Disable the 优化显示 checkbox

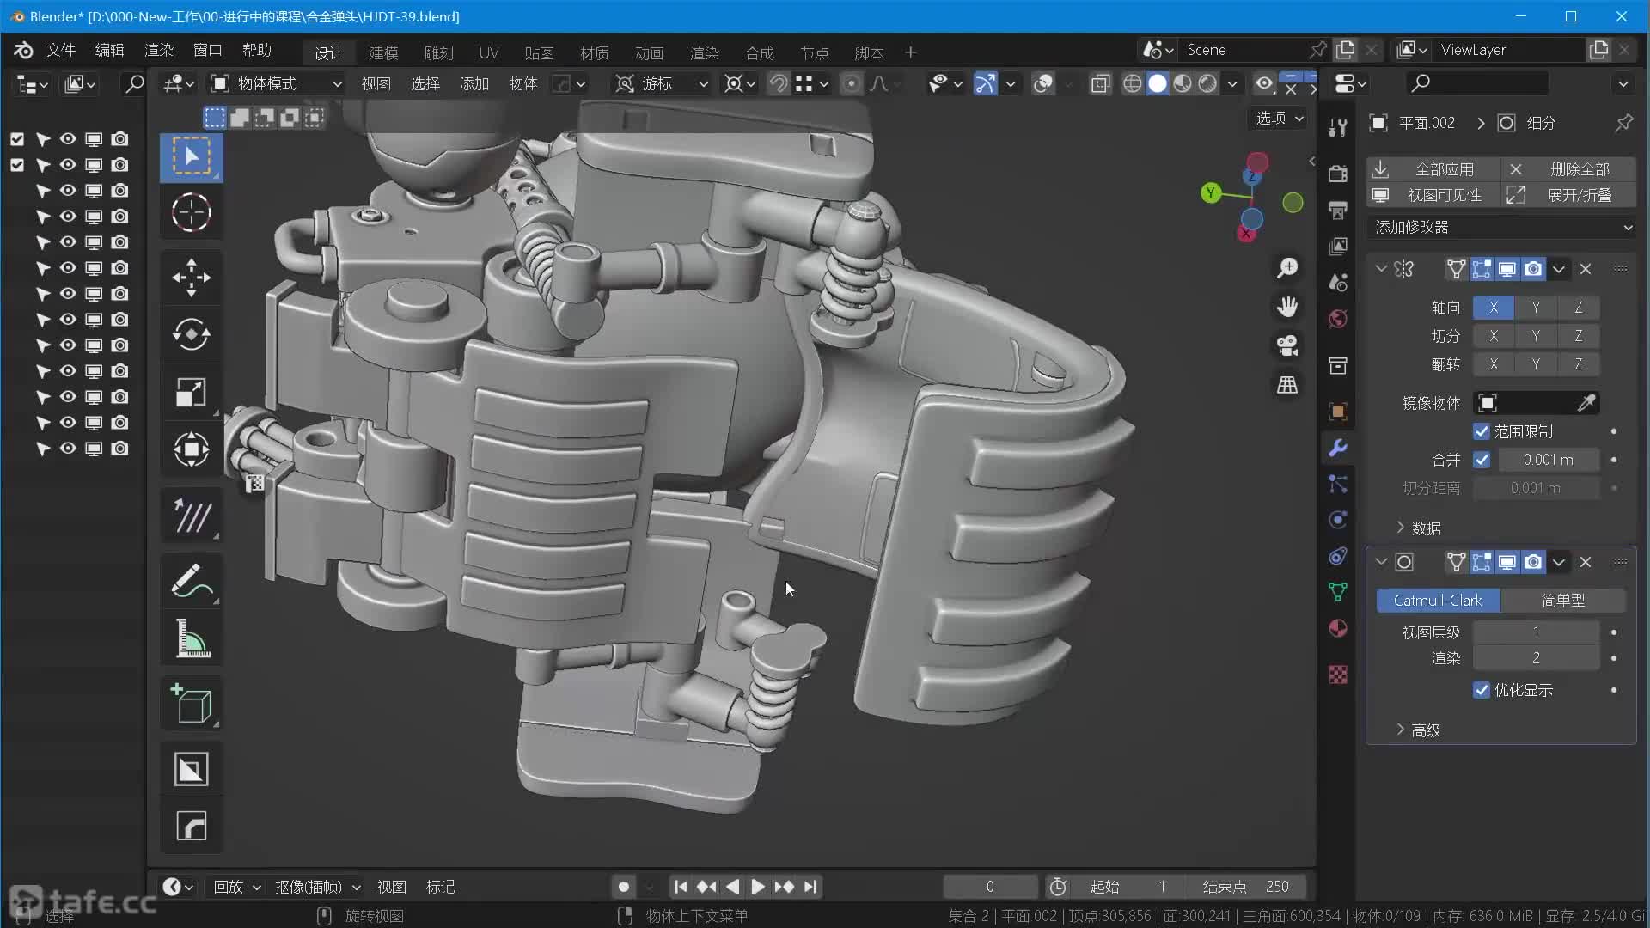pyautogui.click(x=1482, y=690)
